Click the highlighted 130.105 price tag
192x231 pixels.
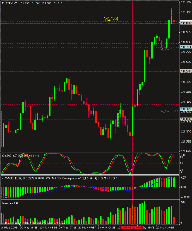[186, 109]
